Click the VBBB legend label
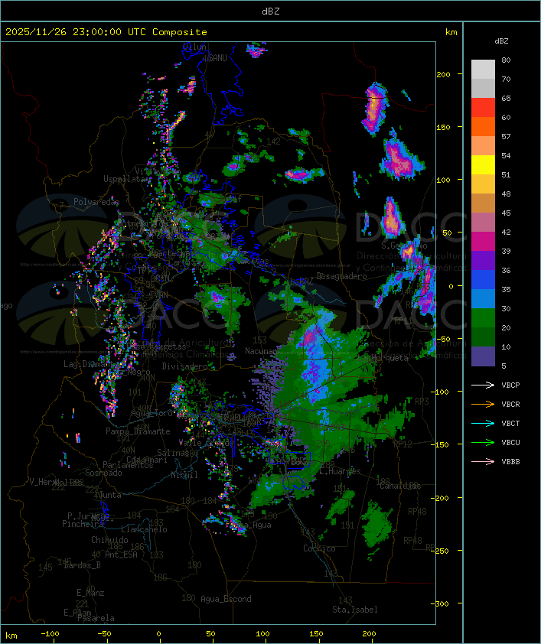 click(x=510, y=462)
